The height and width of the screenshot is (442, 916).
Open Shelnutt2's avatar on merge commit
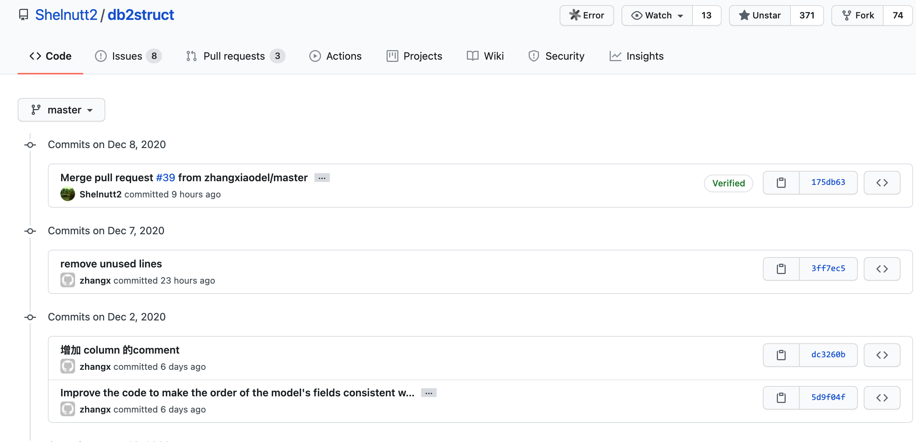68,194
